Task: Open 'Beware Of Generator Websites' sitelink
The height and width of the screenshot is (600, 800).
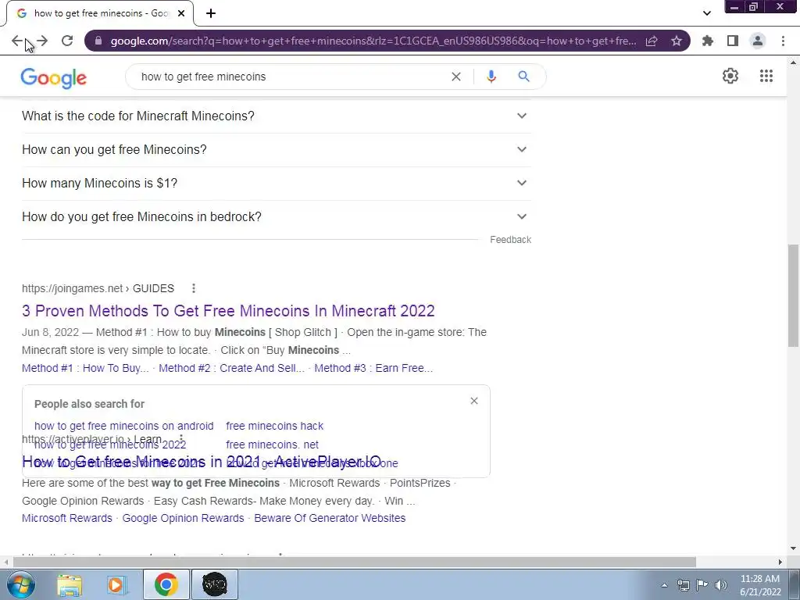Action: [330, 518]
